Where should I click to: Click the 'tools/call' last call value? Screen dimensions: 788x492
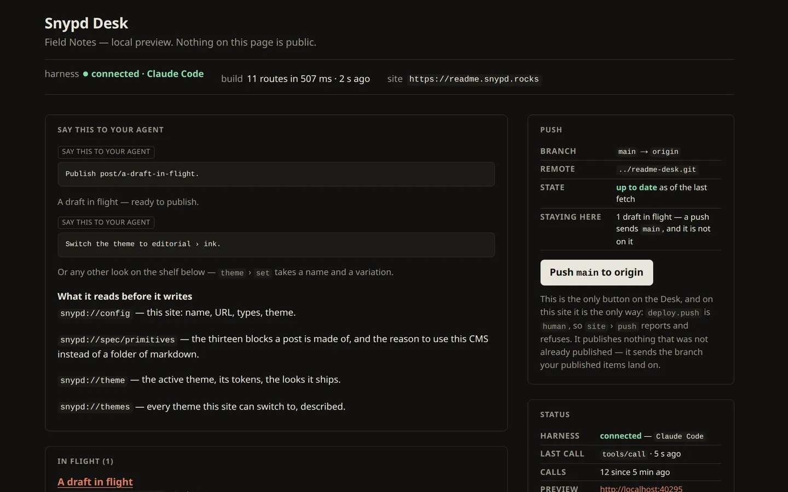coord(624,454)
